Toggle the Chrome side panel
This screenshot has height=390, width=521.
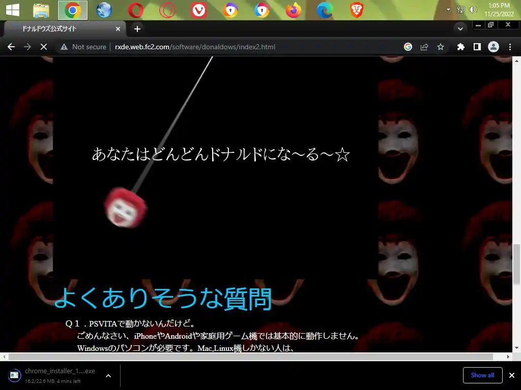pos(477,47)
